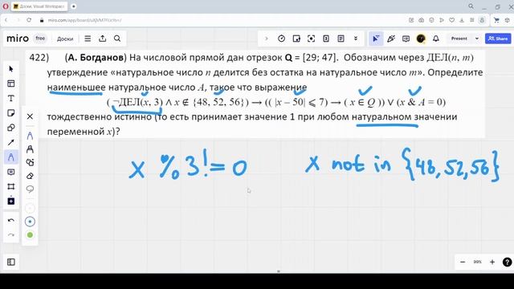Open browser extensions cube icon
The width and height of the screenshot is (514, 289).
507,20
